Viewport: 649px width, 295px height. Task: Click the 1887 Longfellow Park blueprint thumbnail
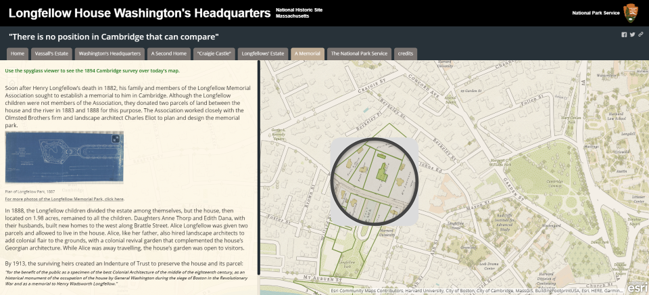tap(64, 157)
